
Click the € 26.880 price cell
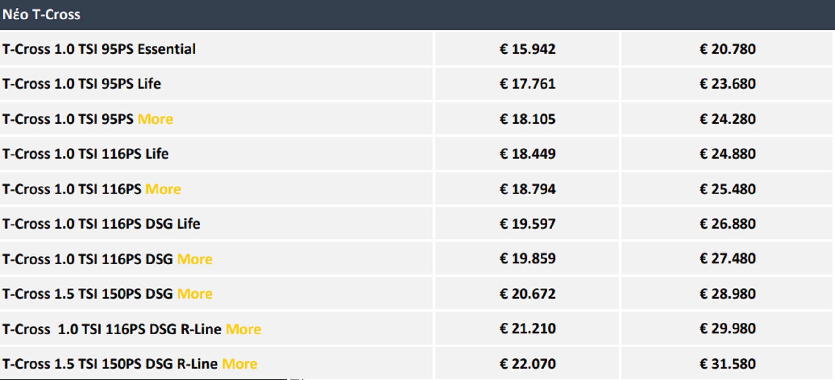[727, 224]
